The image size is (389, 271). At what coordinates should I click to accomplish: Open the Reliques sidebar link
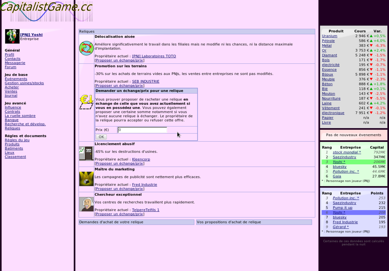[13, 128]
